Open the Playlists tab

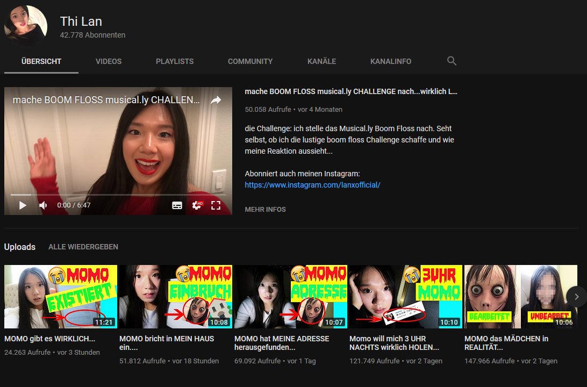pos(175,61)
